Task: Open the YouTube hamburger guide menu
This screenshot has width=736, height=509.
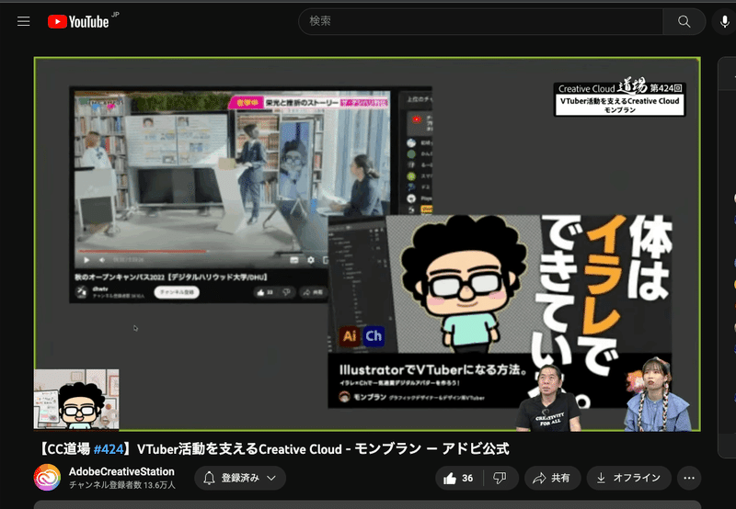Action: 24,21
